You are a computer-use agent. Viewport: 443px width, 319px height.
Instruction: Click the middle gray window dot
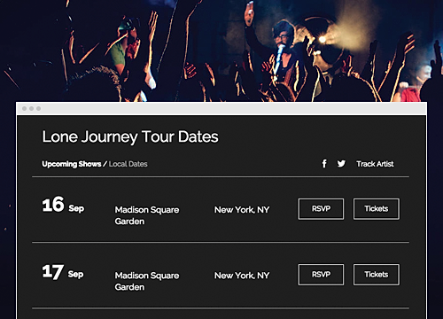tap(31, 109)
